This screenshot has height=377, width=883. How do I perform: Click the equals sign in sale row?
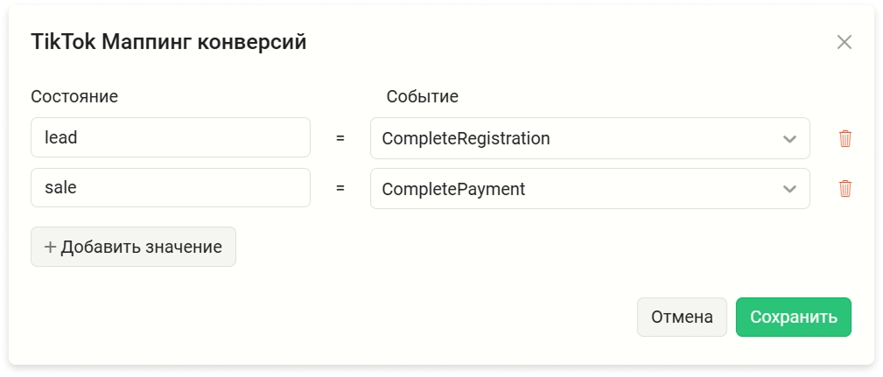(x=340, y=189)
